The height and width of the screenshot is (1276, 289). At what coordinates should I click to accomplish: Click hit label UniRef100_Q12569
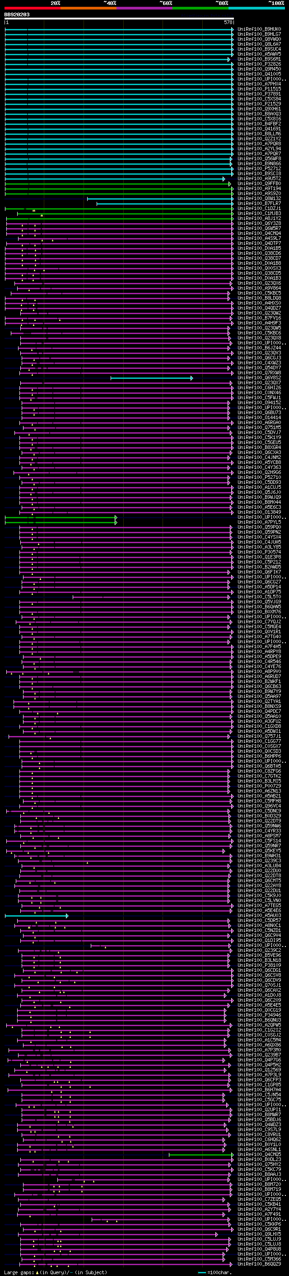click(x=259, y=1070)
